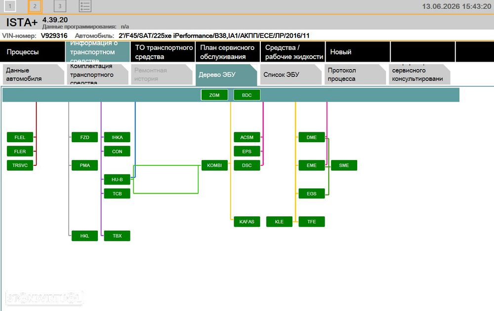Click the KAFAS camera ECU block
This screenshot has height=311, width=494.
click(x=247, y=222)
